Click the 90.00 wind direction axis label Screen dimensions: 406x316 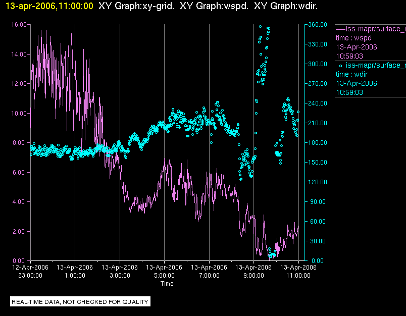pos(319,201)
